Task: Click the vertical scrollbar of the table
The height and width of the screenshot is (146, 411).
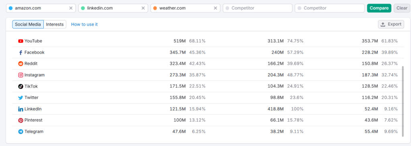Action: pos(403,101)
